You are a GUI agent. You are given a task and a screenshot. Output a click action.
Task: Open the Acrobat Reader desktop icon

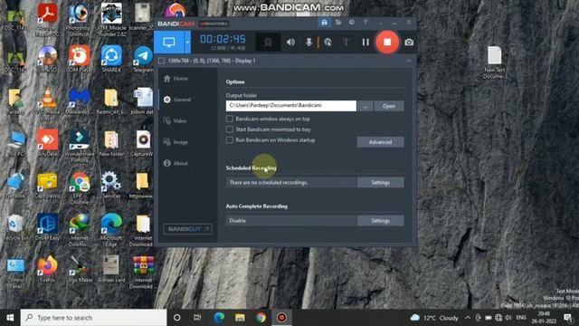pos(47,18)
